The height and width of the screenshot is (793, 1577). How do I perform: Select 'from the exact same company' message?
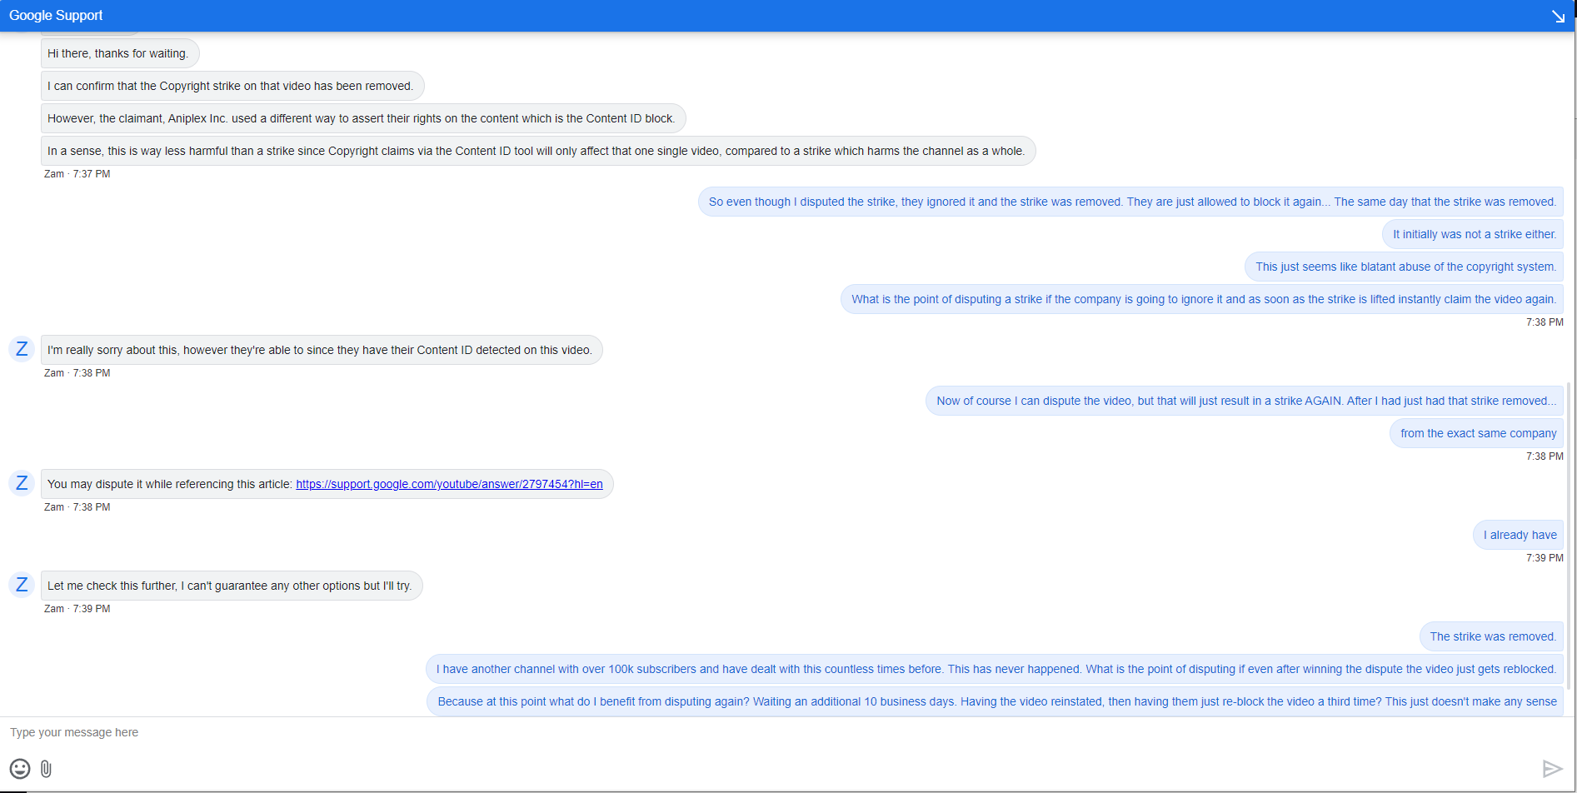pyautogui.click(x=1476, y=433)
